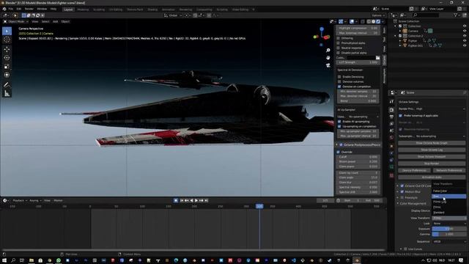
Task: Open the Render properties tab icon
Action: [x=391, y=110]
